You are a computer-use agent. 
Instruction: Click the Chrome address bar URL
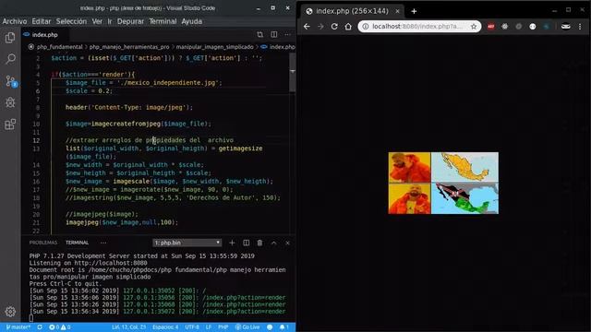[417, 27]
